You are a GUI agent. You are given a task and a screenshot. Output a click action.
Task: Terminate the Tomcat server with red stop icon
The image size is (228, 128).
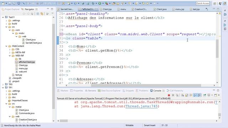click(x=169, y=95)
